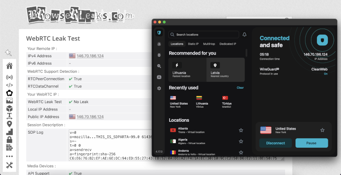Image resolution: width=341 pixels, height=175 pixels.
Task: Click the BrowserLeaks.com logo
Action: (80, 15)
